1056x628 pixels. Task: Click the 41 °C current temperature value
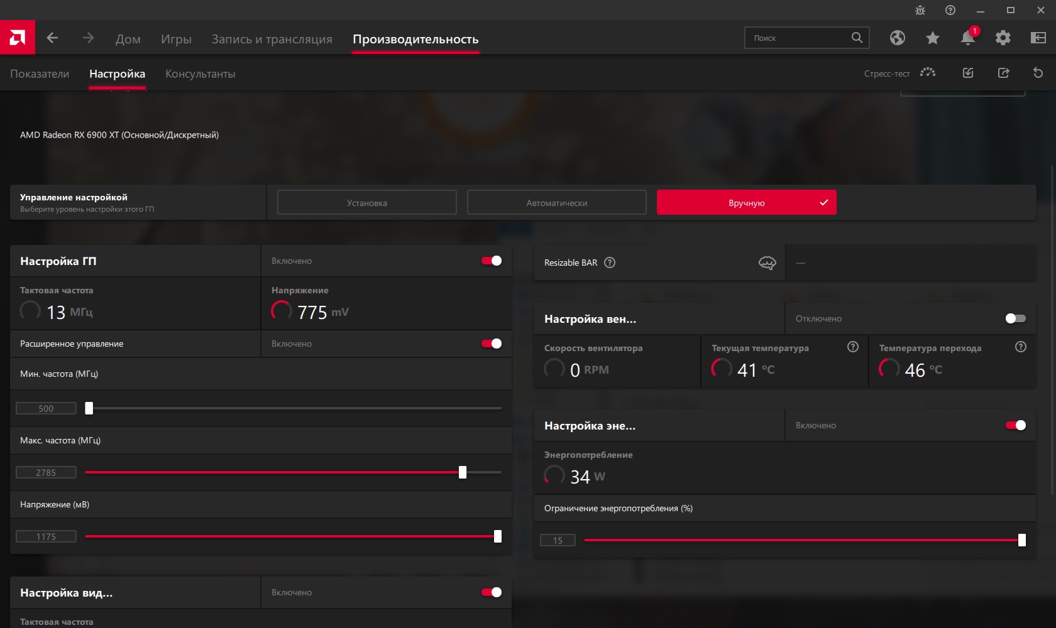[756, 370]
